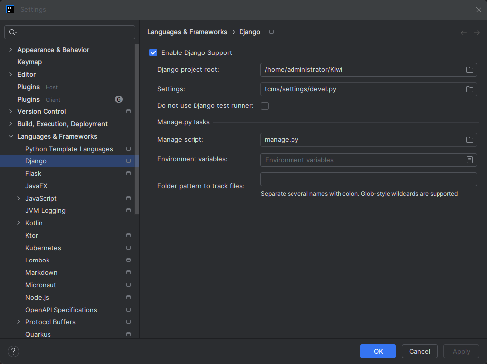Click the Folder pattern to track files field
Viewport: 487px width, 364px height.
[x=368, y=179]
